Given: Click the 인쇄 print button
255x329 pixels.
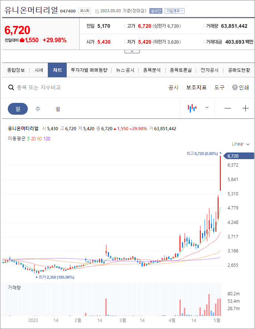Looking at the screenshot, I should (x=241, y=87).
